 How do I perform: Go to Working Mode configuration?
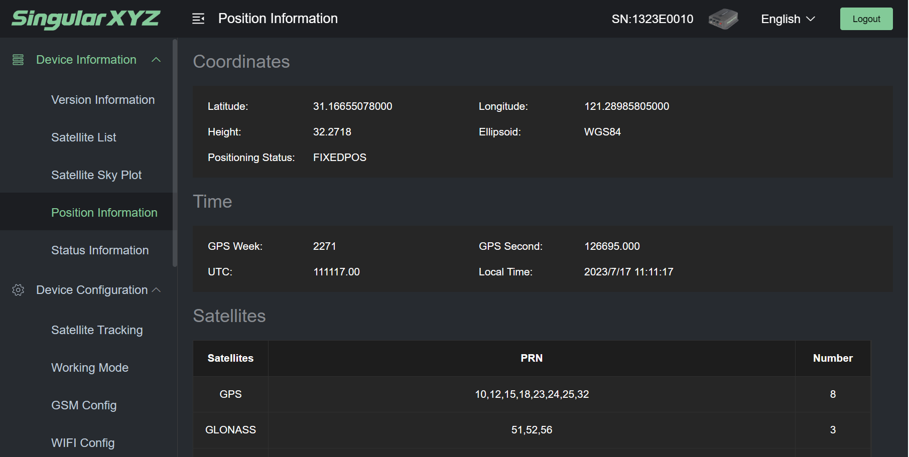click(90, 368)
